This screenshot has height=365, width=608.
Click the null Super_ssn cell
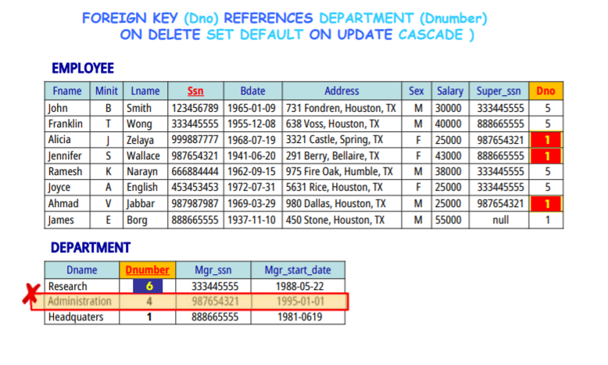click(501, 220)
